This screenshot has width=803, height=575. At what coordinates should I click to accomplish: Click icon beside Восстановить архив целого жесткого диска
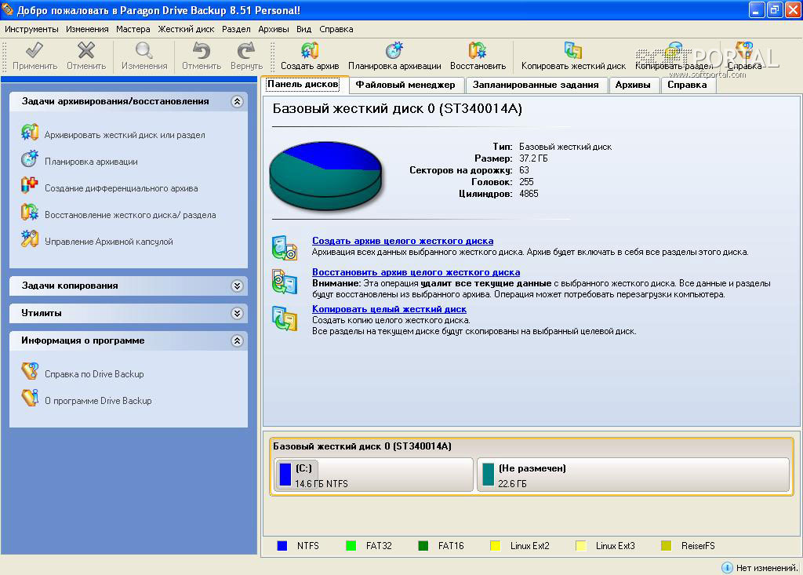point(285,282)
